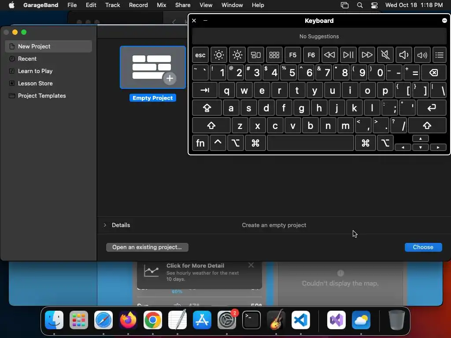The width and height of the screenshot is (451, 338).
Task: Tap fast-forward media key on keyboard
Action: coord(367,55)
